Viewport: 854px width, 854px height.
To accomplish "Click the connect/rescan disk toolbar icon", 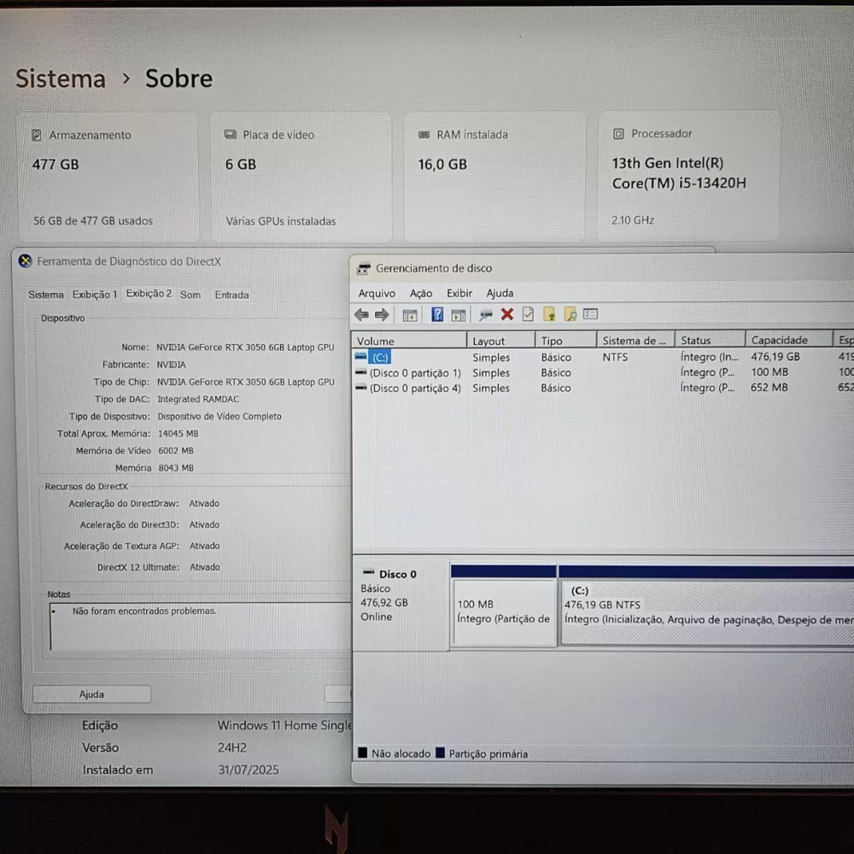I will (x=485, y=315).
